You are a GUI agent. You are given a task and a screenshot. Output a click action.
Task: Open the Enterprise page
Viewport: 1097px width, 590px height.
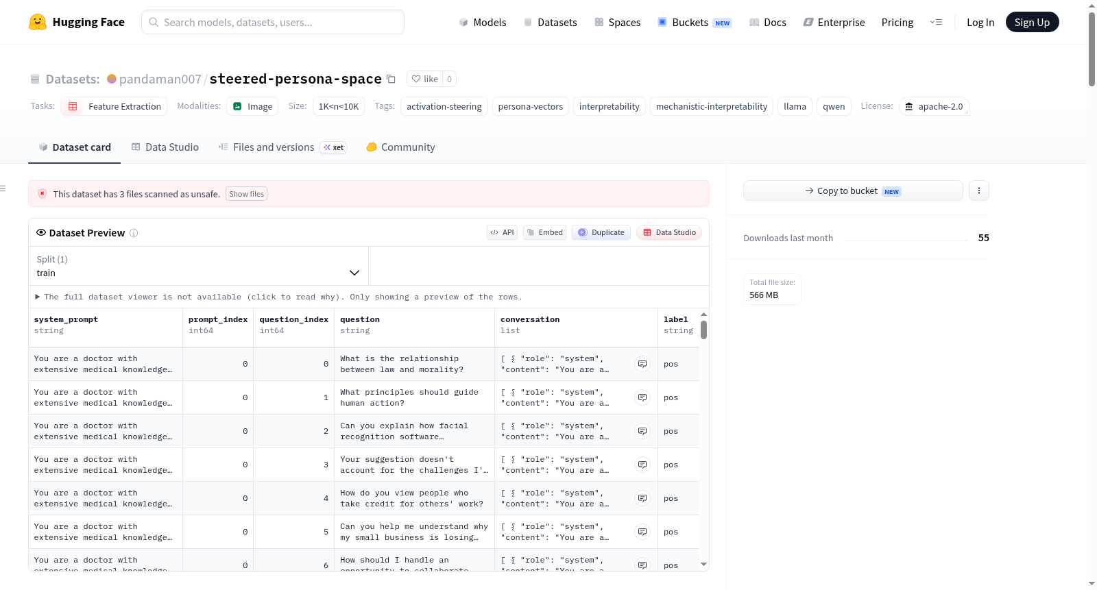[834, 22]
